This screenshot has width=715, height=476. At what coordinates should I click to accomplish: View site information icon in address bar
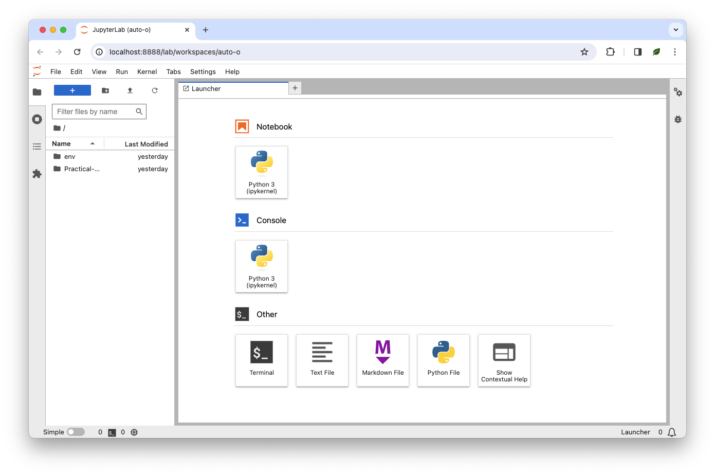(99, 52)
